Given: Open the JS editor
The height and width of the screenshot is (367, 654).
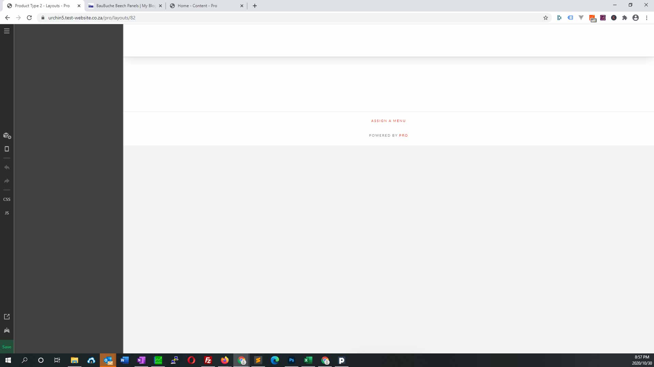Looking at the screenshot, I should point(7,213).
